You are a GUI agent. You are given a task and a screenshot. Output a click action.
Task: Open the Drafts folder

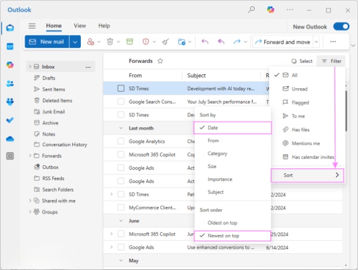49,78
